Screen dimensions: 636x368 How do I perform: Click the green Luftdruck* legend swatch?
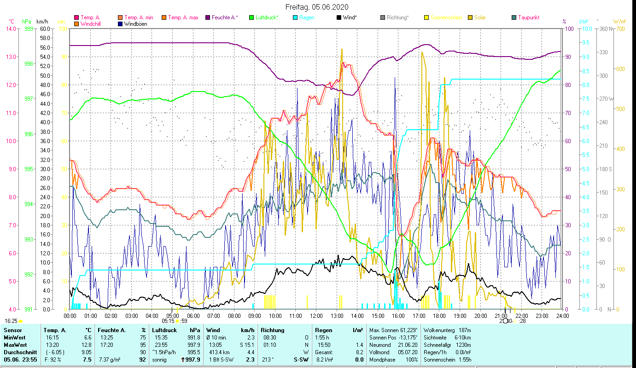[251, 18]
